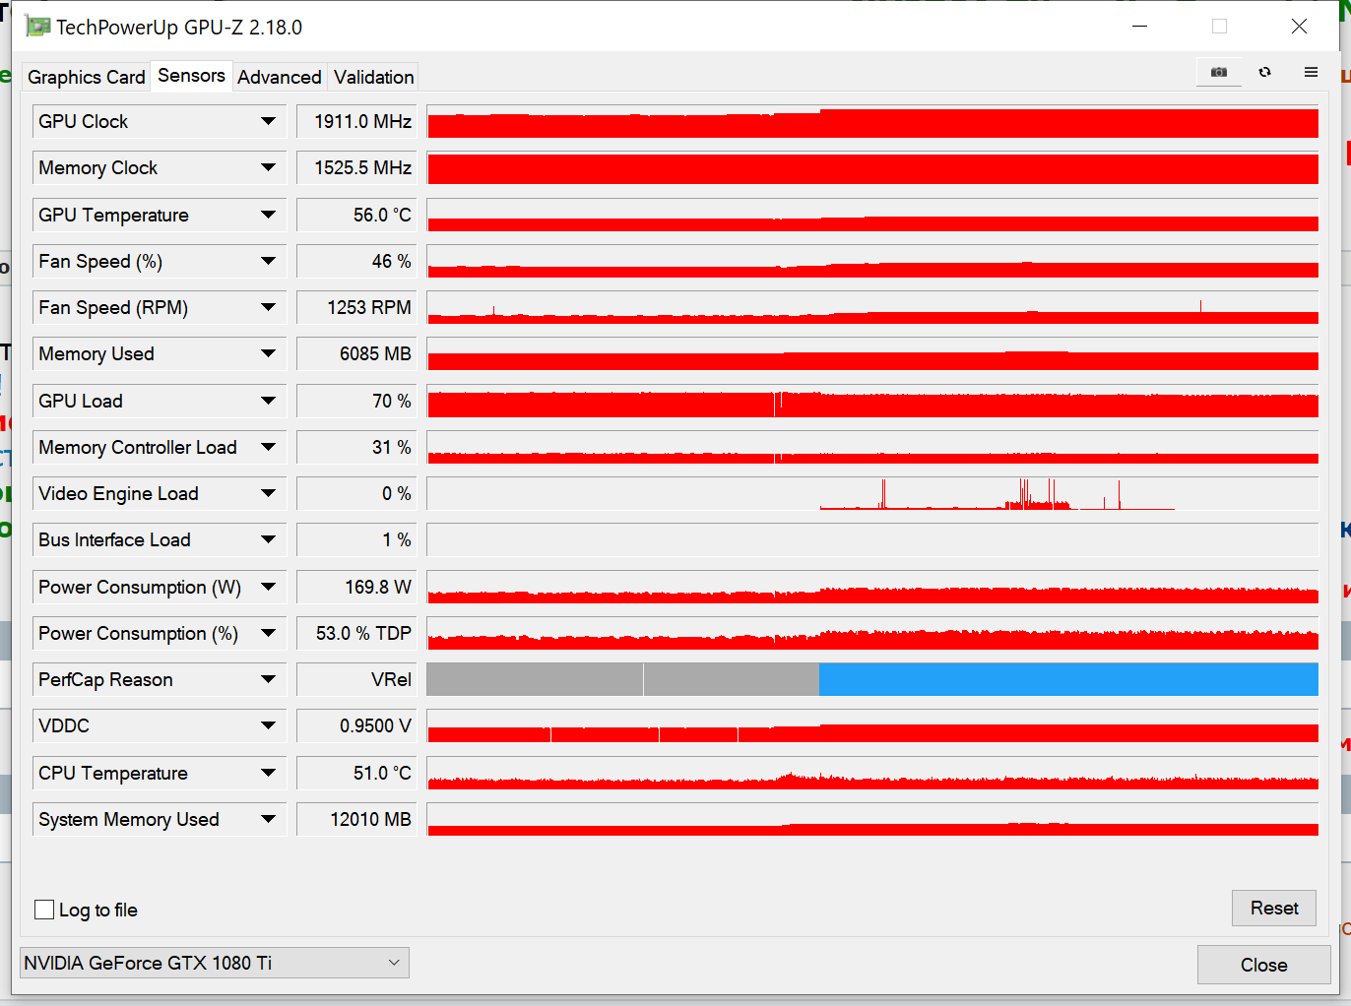Click the 6085 MB Memory Used value
This screenshot has width=1351, height=1006.
(x=356, y=353)
